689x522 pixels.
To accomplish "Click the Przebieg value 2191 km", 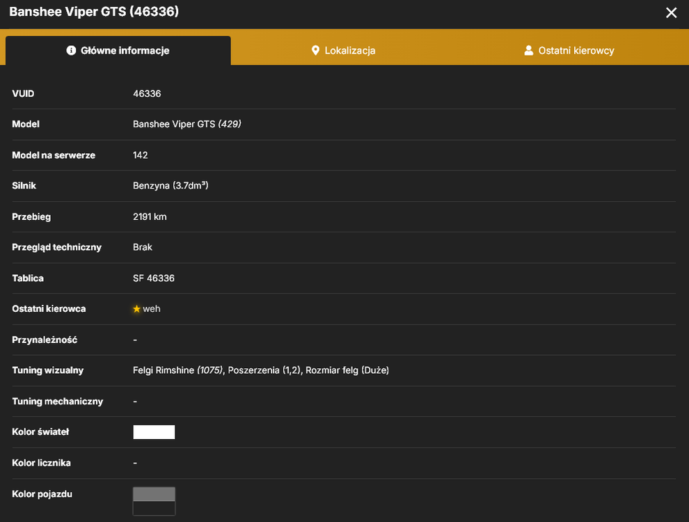I will point(150,216).
